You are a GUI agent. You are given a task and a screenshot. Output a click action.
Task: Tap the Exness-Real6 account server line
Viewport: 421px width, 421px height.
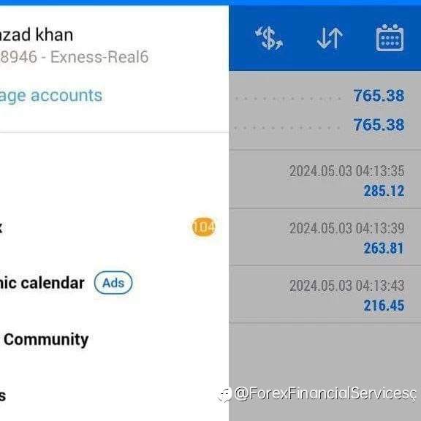[74, 57]
